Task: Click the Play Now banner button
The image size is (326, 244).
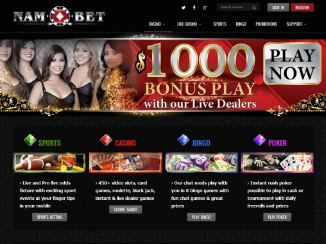Action: pos(292,64)
